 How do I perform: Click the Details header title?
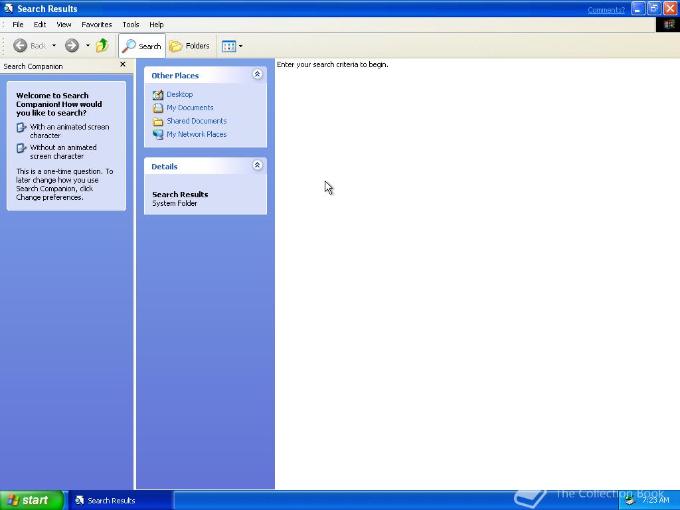coord(165,167)
